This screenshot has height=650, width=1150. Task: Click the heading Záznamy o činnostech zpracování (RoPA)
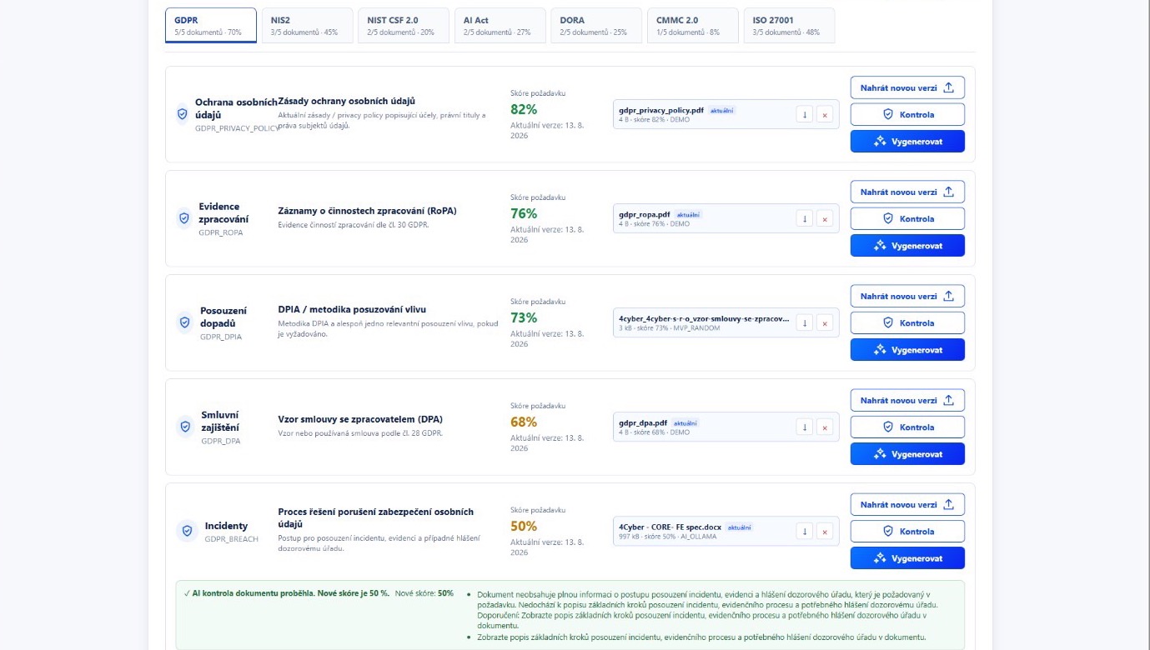tap(367, 211)
